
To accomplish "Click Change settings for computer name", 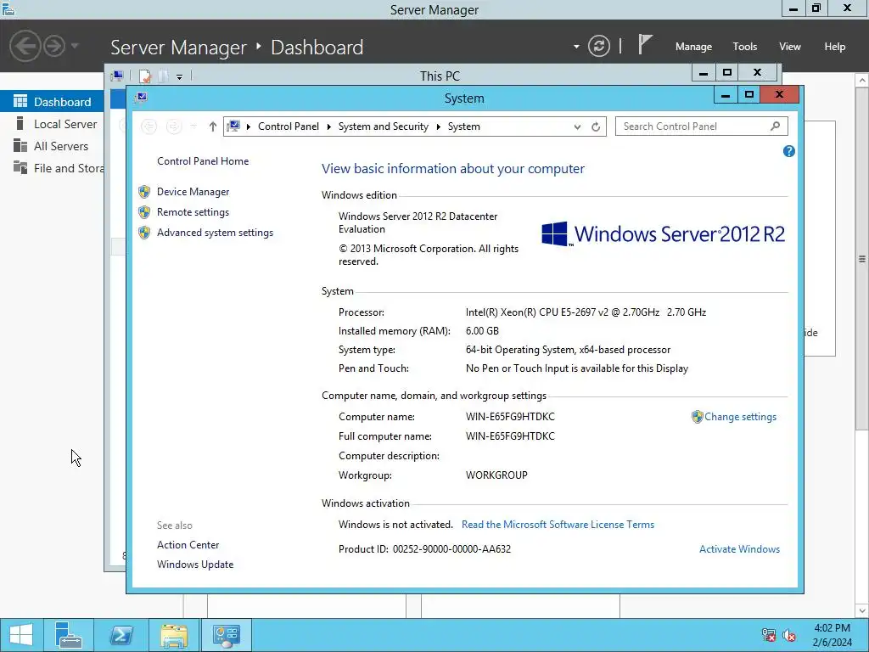I will tap(740, 417).
